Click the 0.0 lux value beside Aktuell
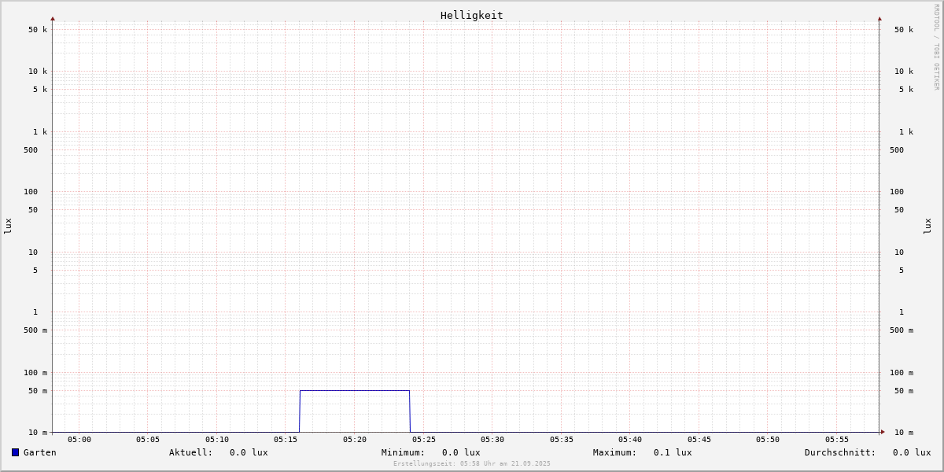Image resolution: width=944 pixels, height=472 pixels. (x=249, y=452)
